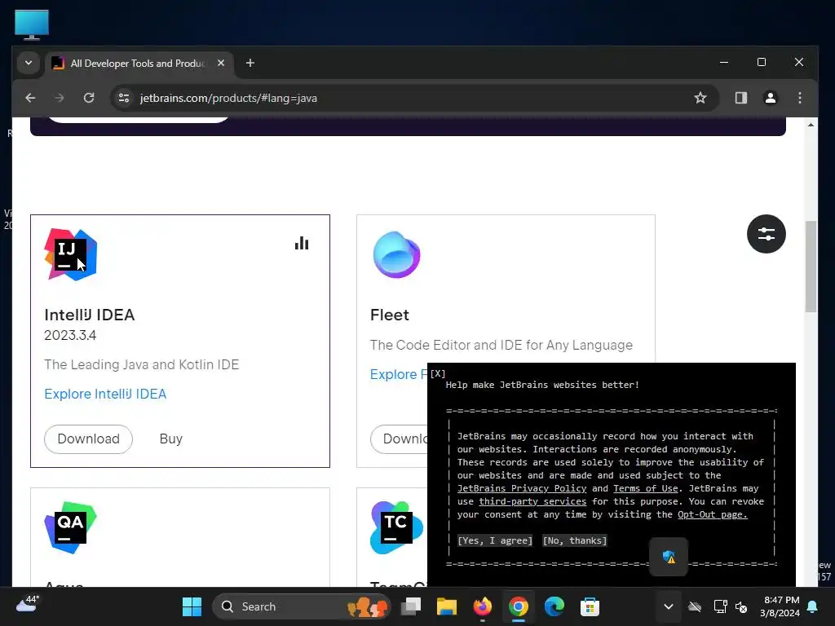Reload the JetBrains products page
Viewport: 835px width, 626px height.
click(89, 98)
